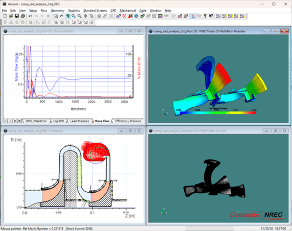Click the red volute in Contours view
This screenshot has width=292, height=231.
pyautogui.click(x=95, y=152)
